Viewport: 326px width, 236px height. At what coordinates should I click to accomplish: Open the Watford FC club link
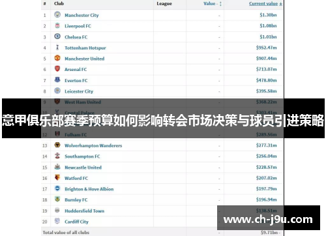pos(76,179)
